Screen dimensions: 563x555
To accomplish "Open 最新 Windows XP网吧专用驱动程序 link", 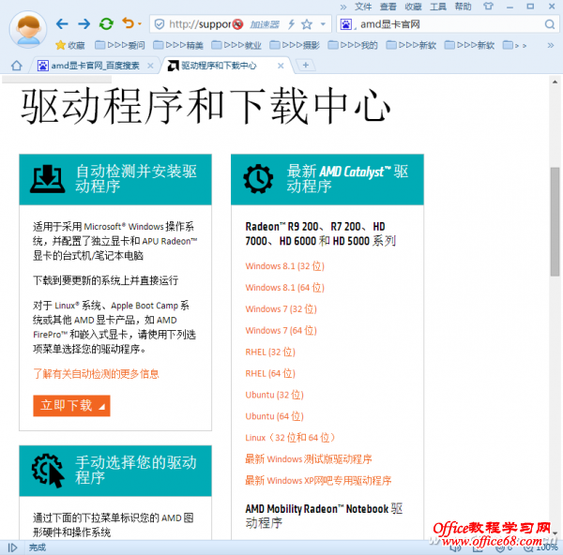I will [318, 481].
